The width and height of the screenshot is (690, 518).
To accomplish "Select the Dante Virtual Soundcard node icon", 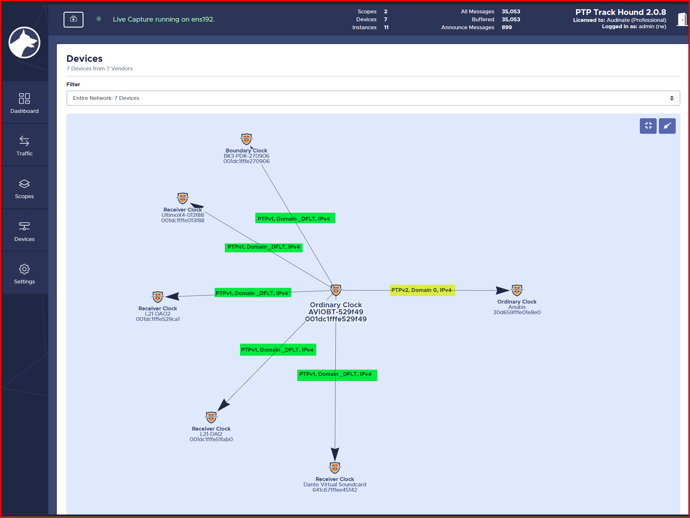I will [335, 468].
